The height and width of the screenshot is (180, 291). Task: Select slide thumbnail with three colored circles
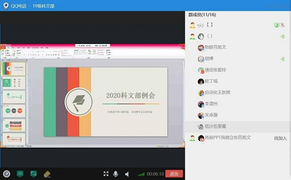point(14,111)
